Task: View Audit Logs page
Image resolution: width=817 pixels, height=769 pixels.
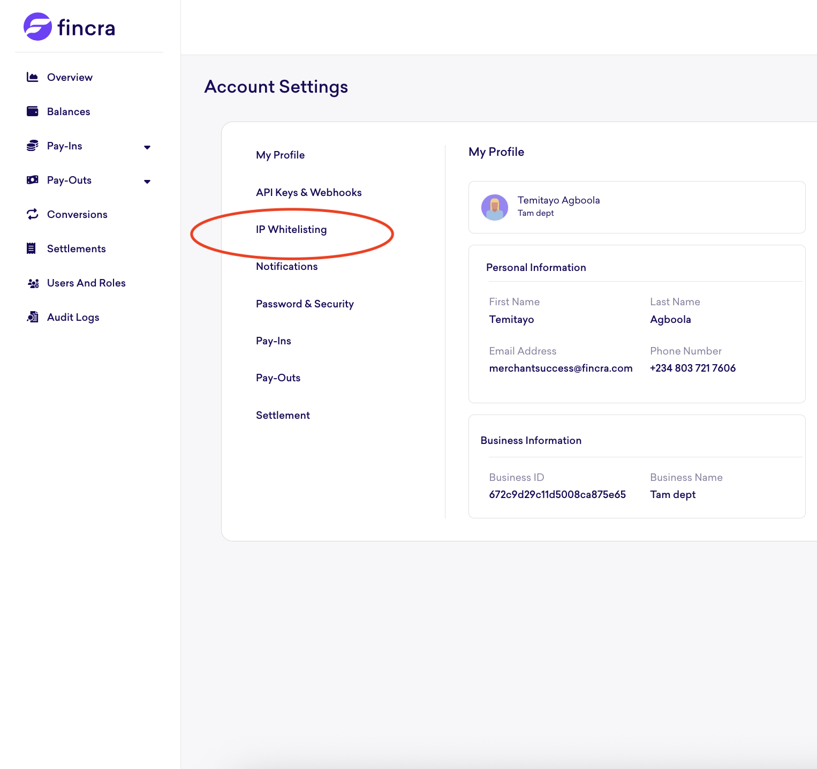Action: click(x=73, y=317)
